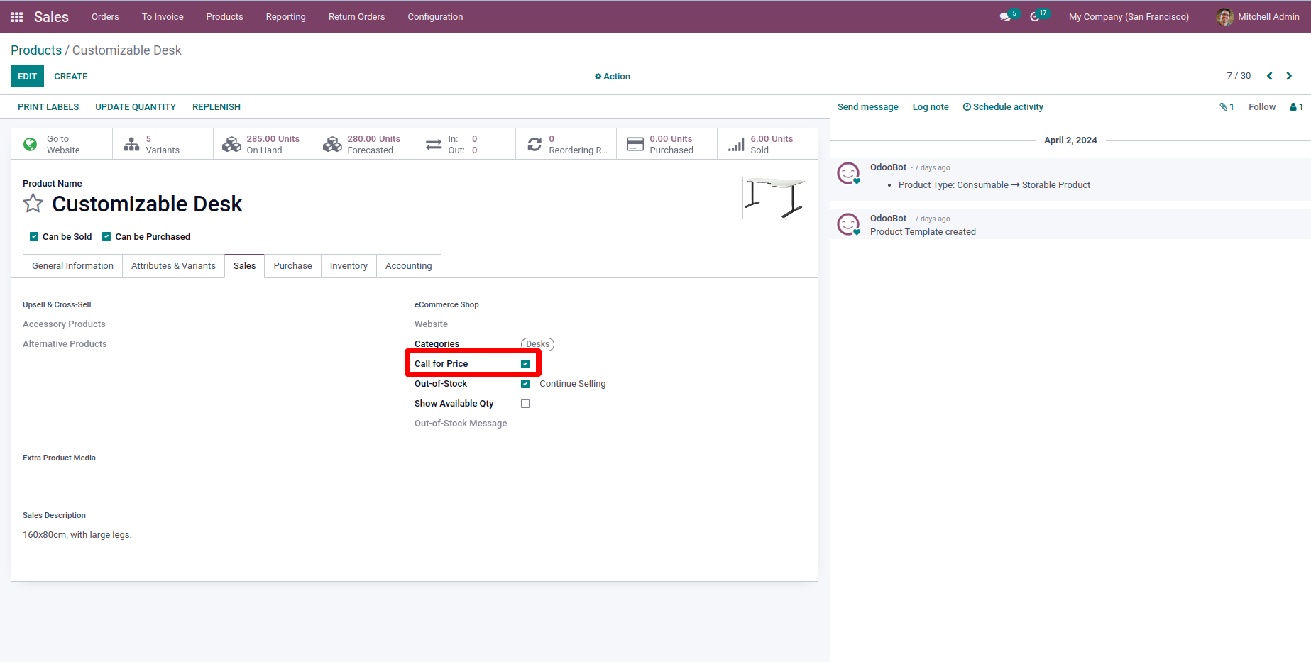Open My Company (San Francisco) switcher

pyautogui.click(x=1129, y=17)
